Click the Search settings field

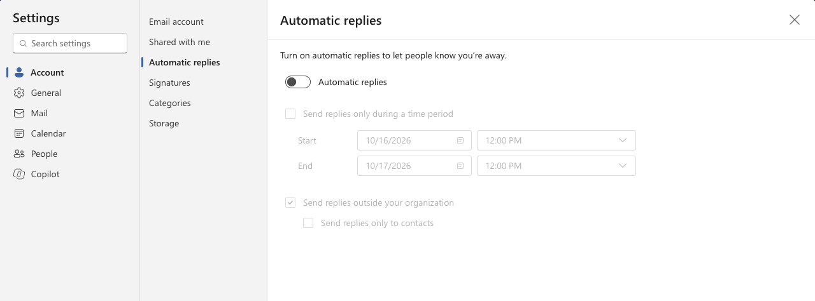(70, 43)
